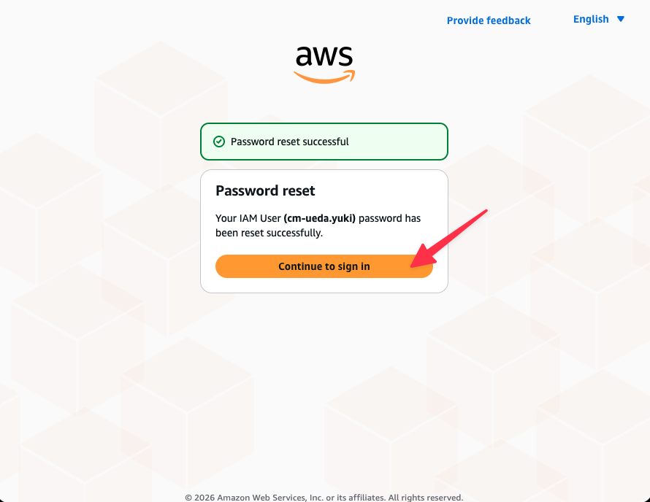The image size is (650, 502).
Task: Click the "successful" word in green banner
Action: pos(326,142)
